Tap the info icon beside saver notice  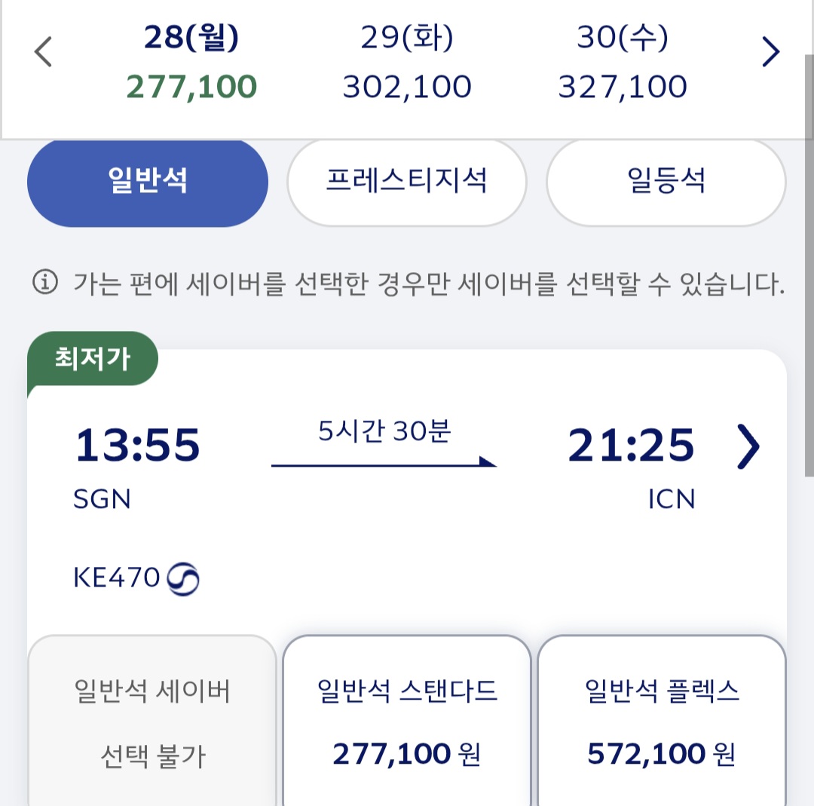(x=45, y=283)
